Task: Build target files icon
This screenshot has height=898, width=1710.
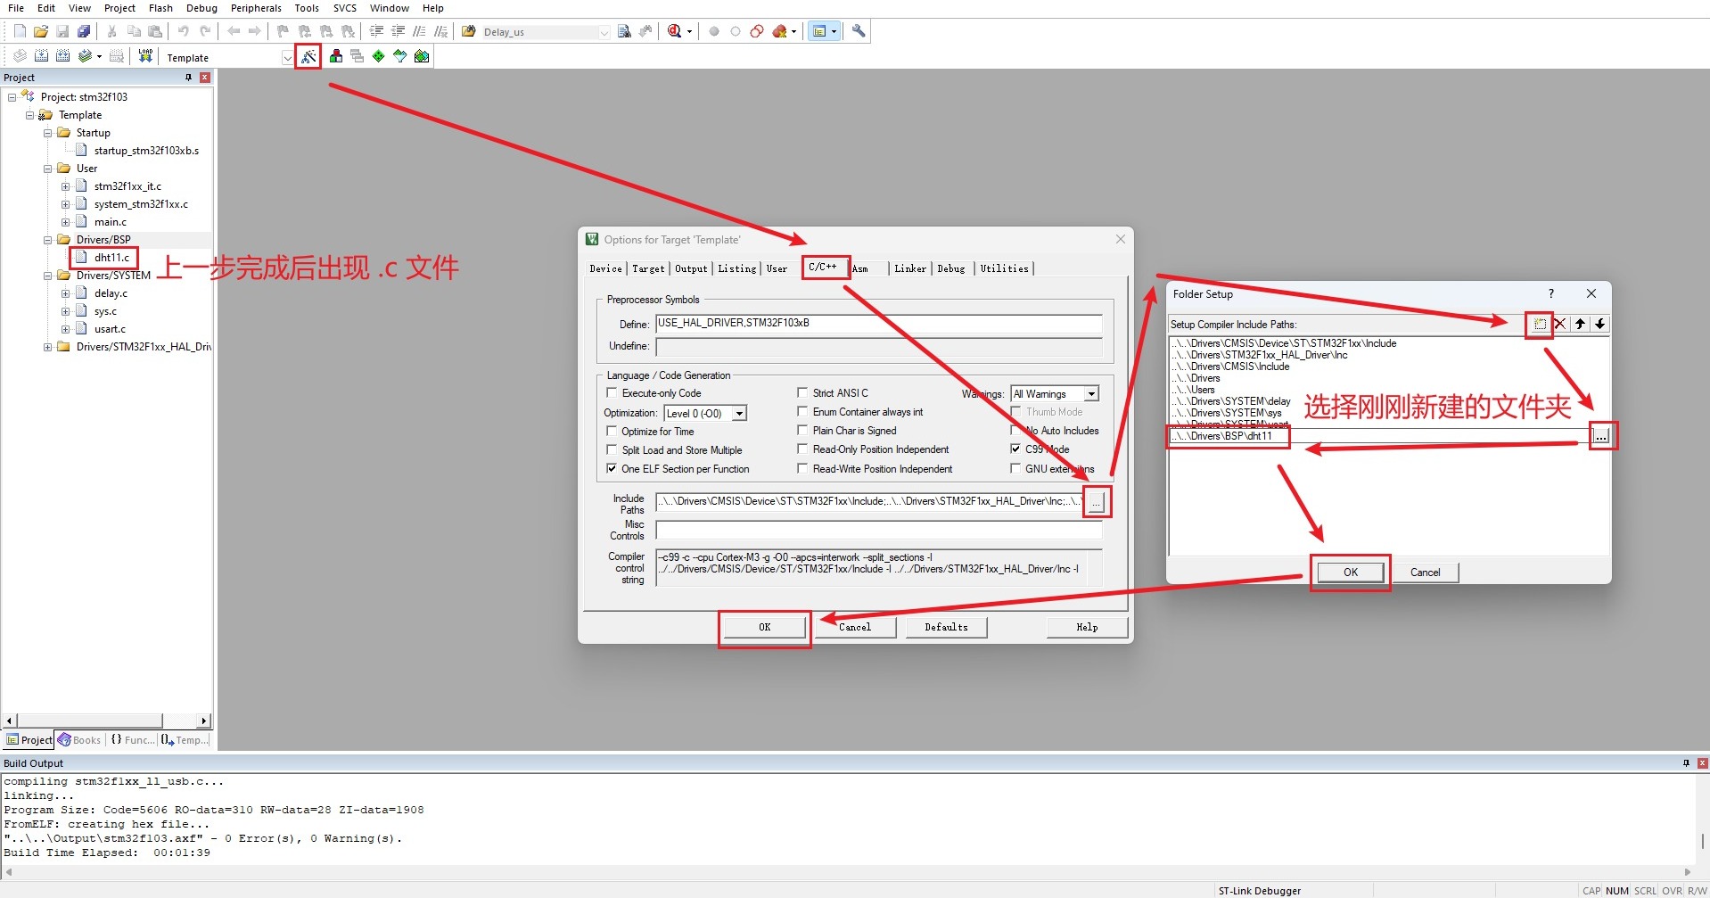Action: click(41, 56)
